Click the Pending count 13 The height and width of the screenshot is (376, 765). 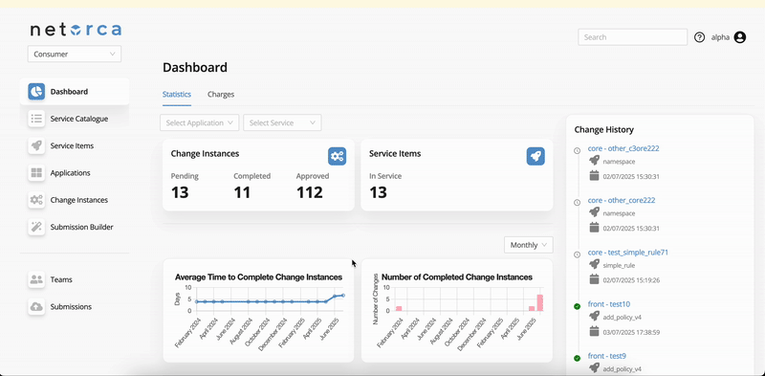coord(180,192)
